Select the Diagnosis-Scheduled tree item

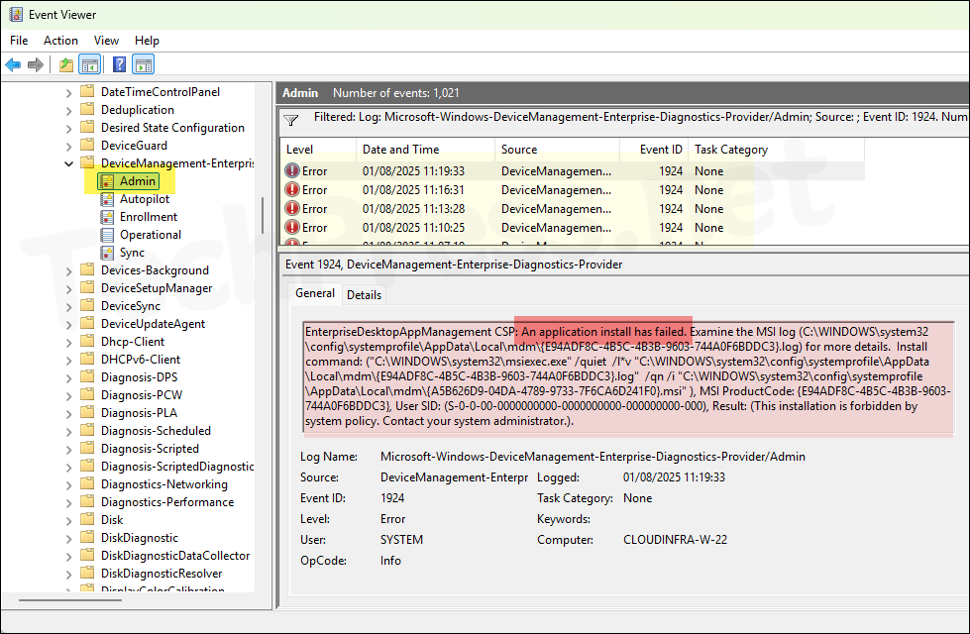click(x=156, y=431)
